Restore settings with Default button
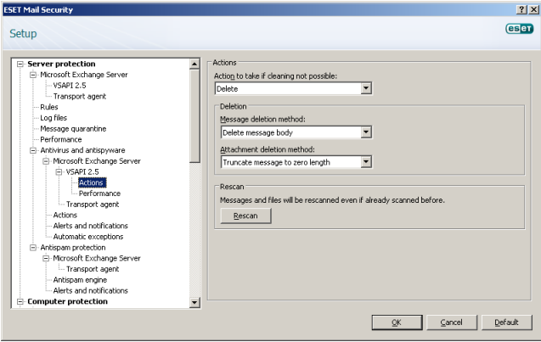 (x=506, y=322)
